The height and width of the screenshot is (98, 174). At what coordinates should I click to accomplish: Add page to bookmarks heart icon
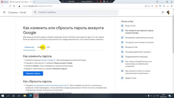pyautogui.click(x=152, y=6)
